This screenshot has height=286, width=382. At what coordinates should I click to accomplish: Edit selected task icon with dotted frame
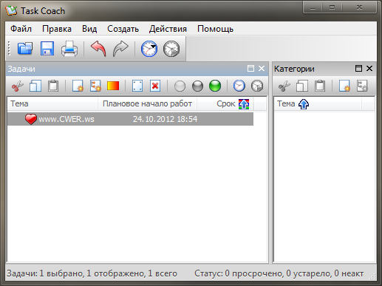[137, 86]
